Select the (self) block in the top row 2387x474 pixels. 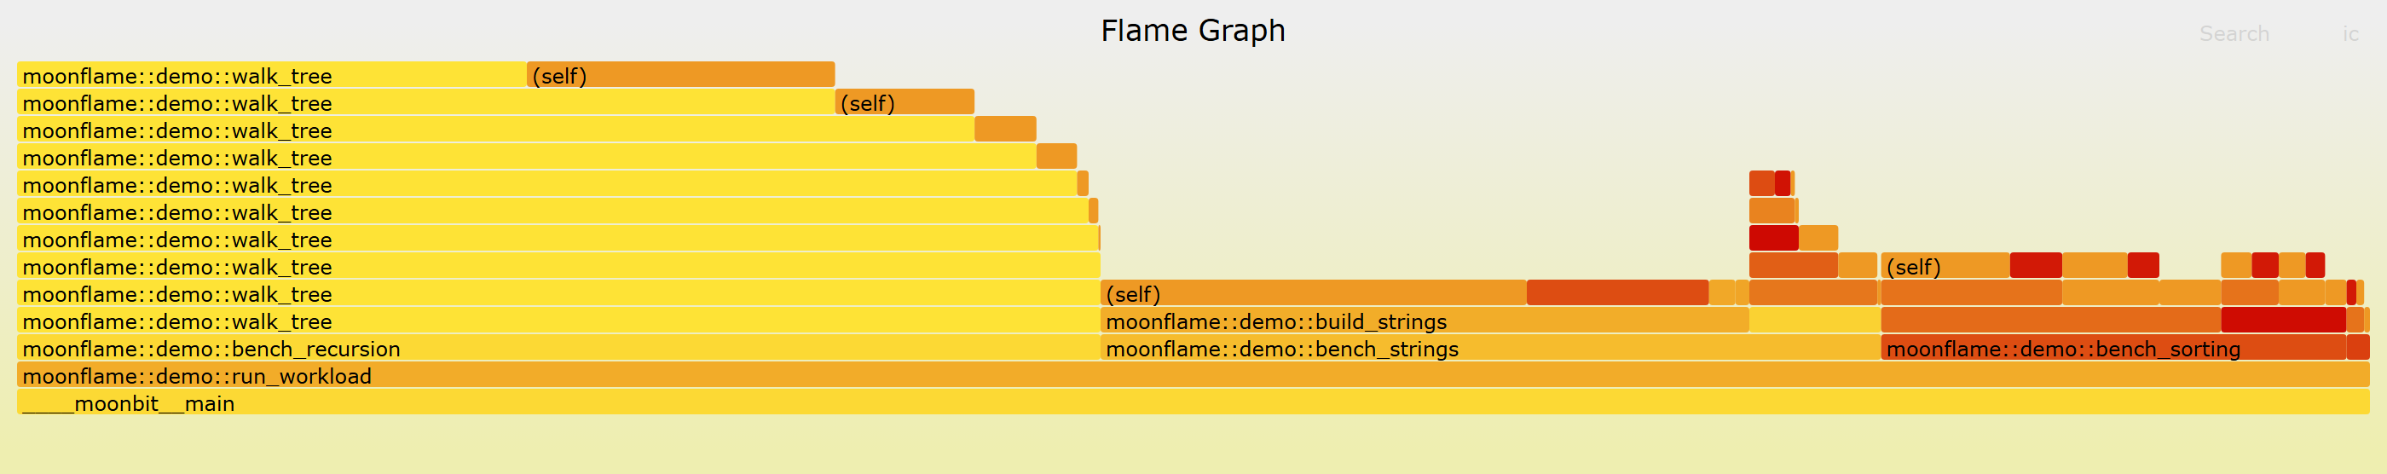680,74
